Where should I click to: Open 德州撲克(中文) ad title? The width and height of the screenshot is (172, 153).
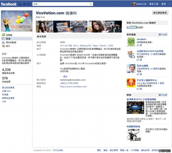[141, 99]
